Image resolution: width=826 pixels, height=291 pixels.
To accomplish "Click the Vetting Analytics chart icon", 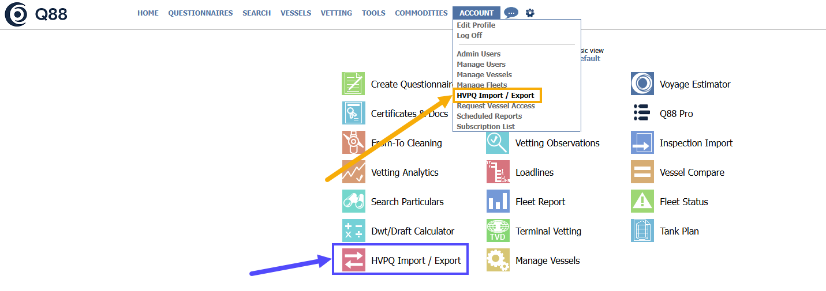I will [353, 172].
